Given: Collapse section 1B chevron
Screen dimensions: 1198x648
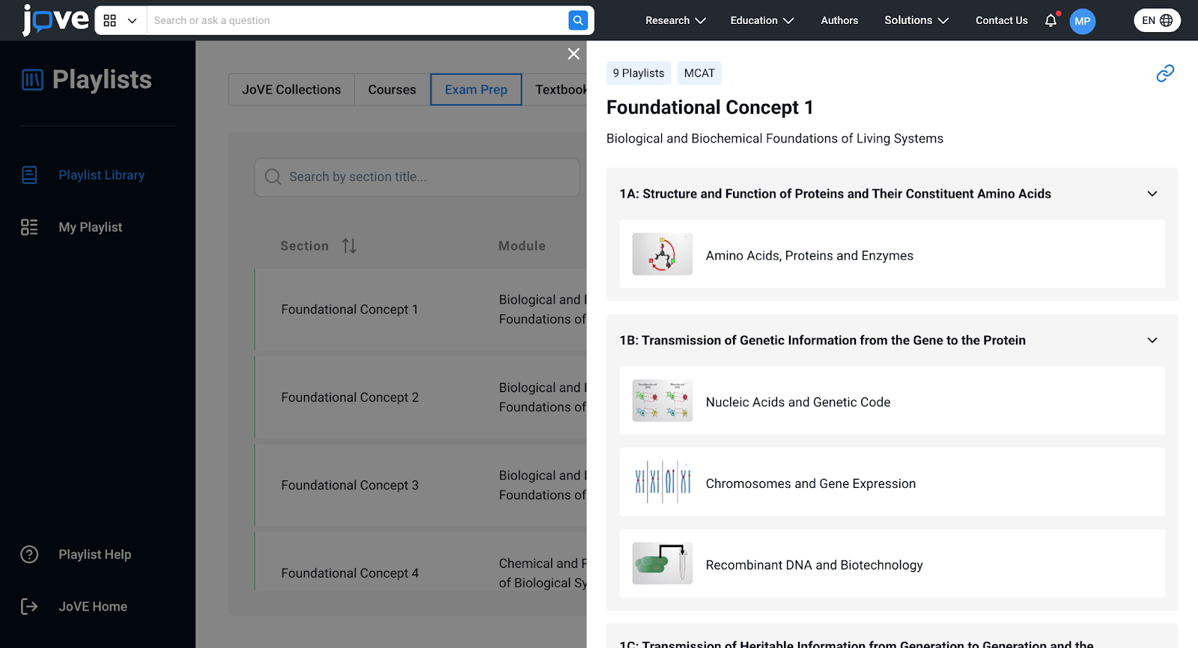Looking at the screenshot, I should pos(1152,340).
